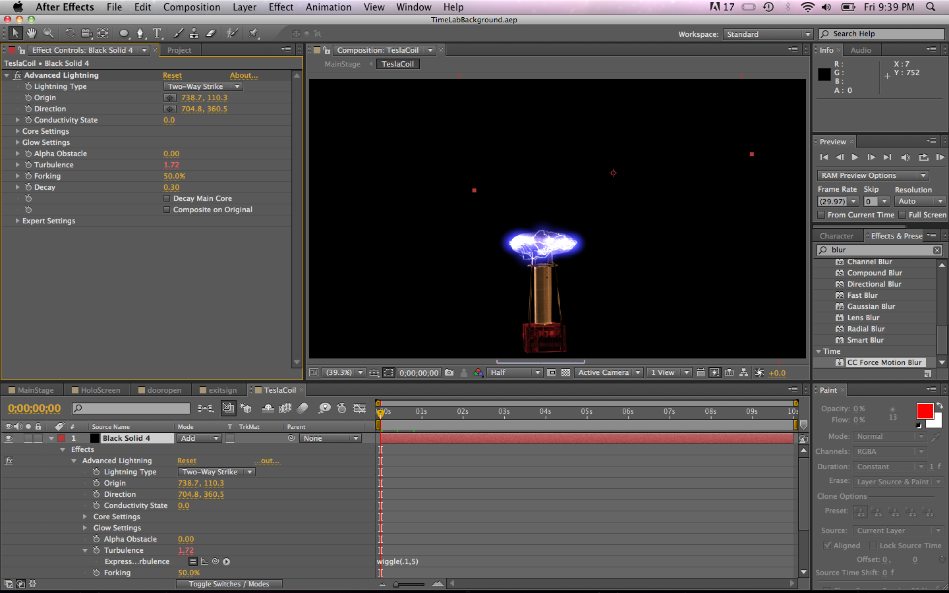Enable the Decay Main Core checkbox

(x=167, y=198)
